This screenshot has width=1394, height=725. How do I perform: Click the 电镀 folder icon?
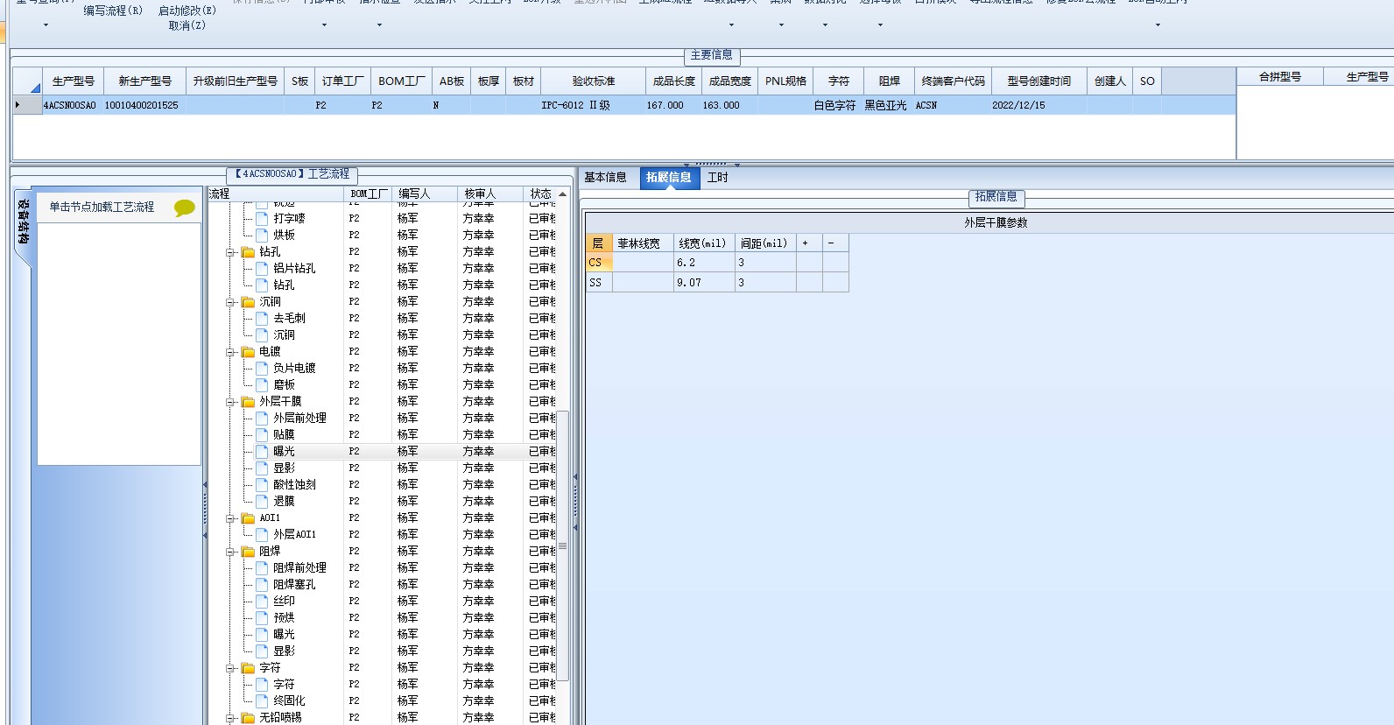[x=248, y=352]
